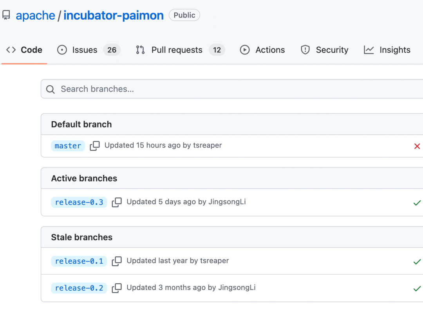
Task: Open the Insights tab
Action: tap(387, 50)
